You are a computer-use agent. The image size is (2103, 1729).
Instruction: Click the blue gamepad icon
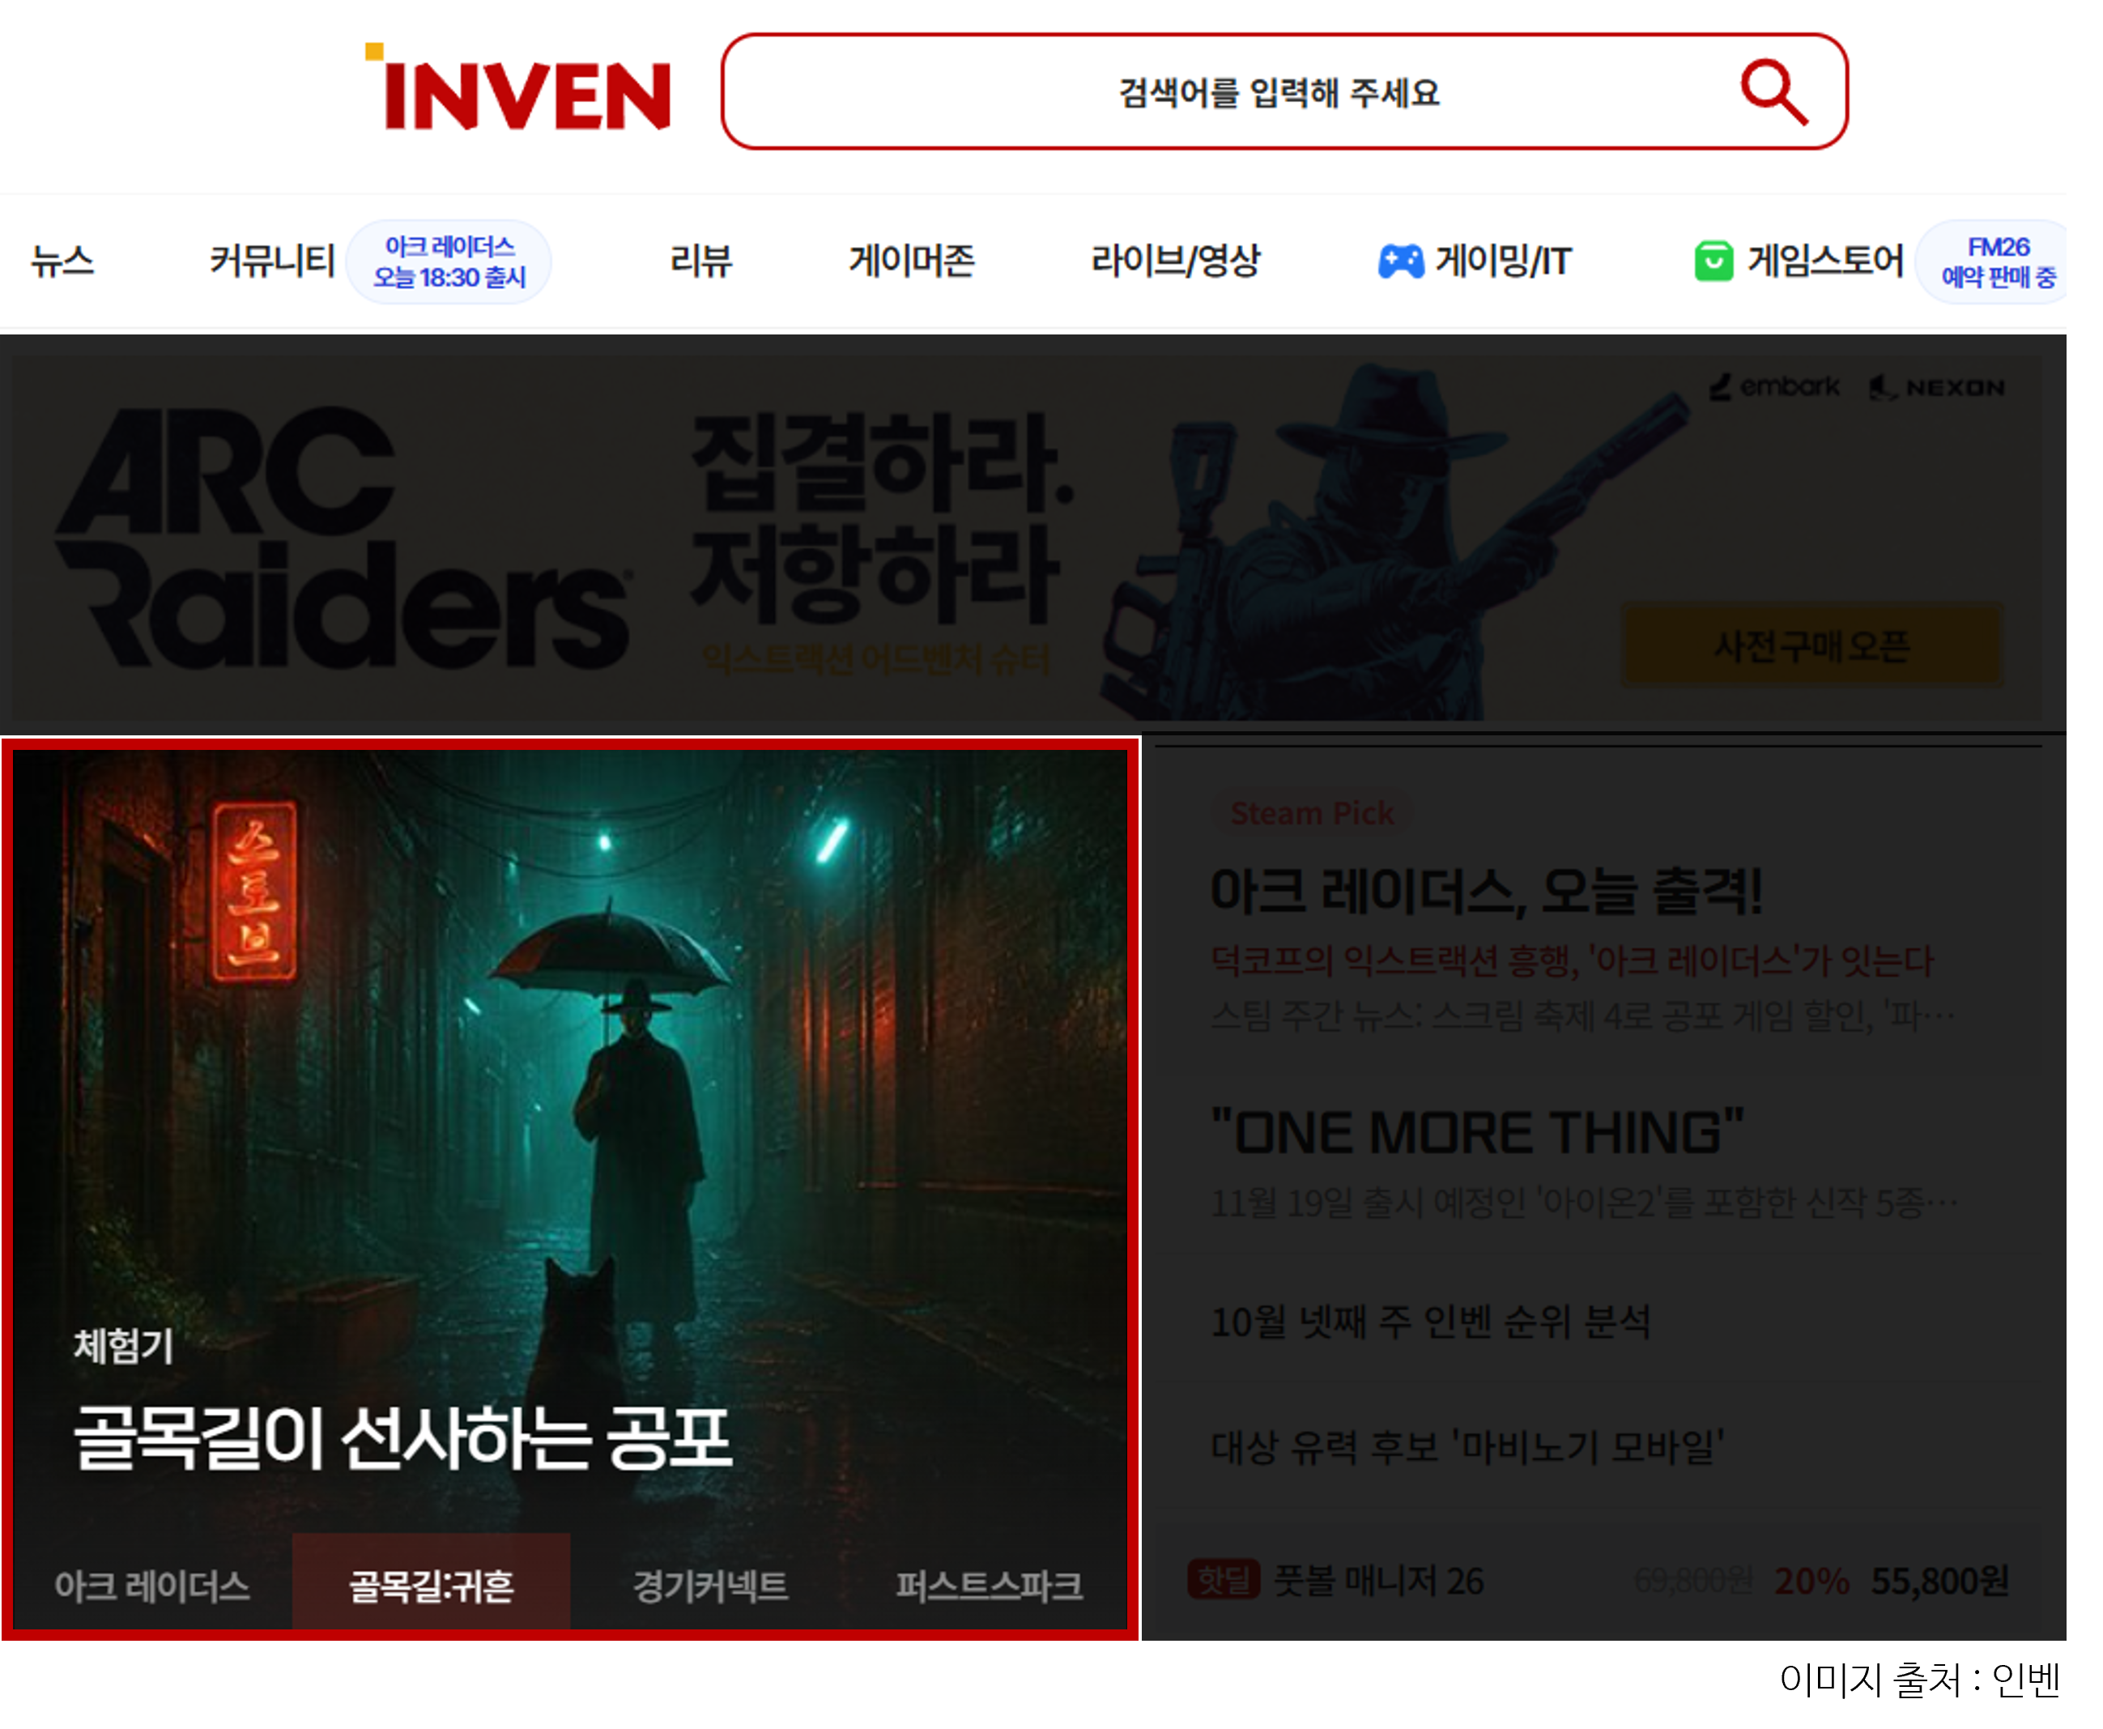1400,262
